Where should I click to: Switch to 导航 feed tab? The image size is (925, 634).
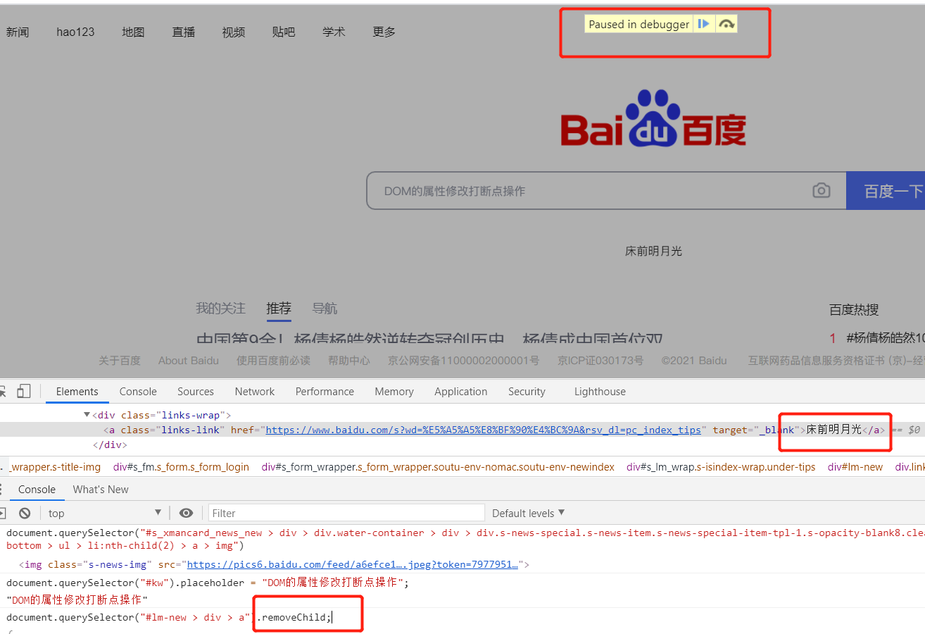325,309
